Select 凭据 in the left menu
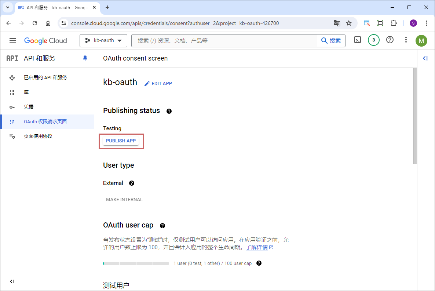 click(x=29, y=107)
